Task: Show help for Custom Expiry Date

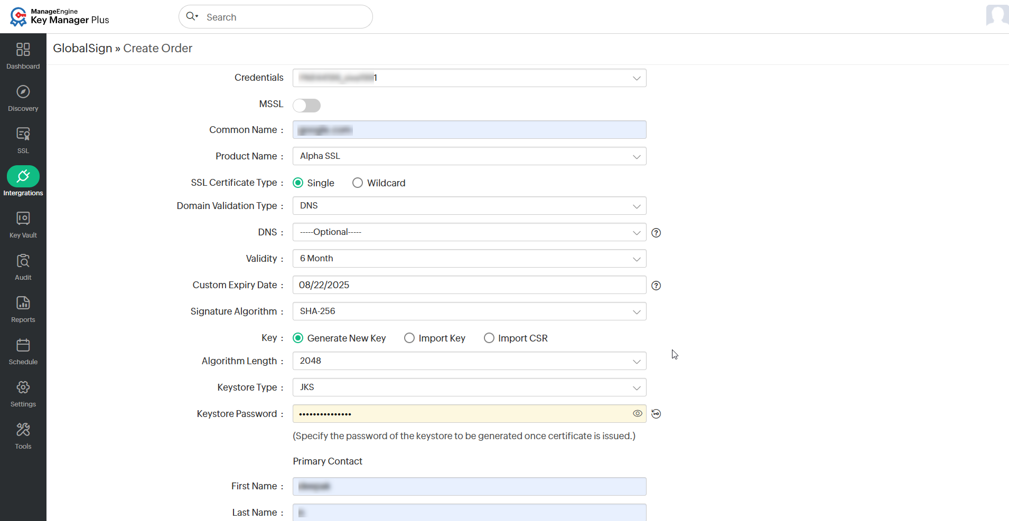Action: (656, 286)
